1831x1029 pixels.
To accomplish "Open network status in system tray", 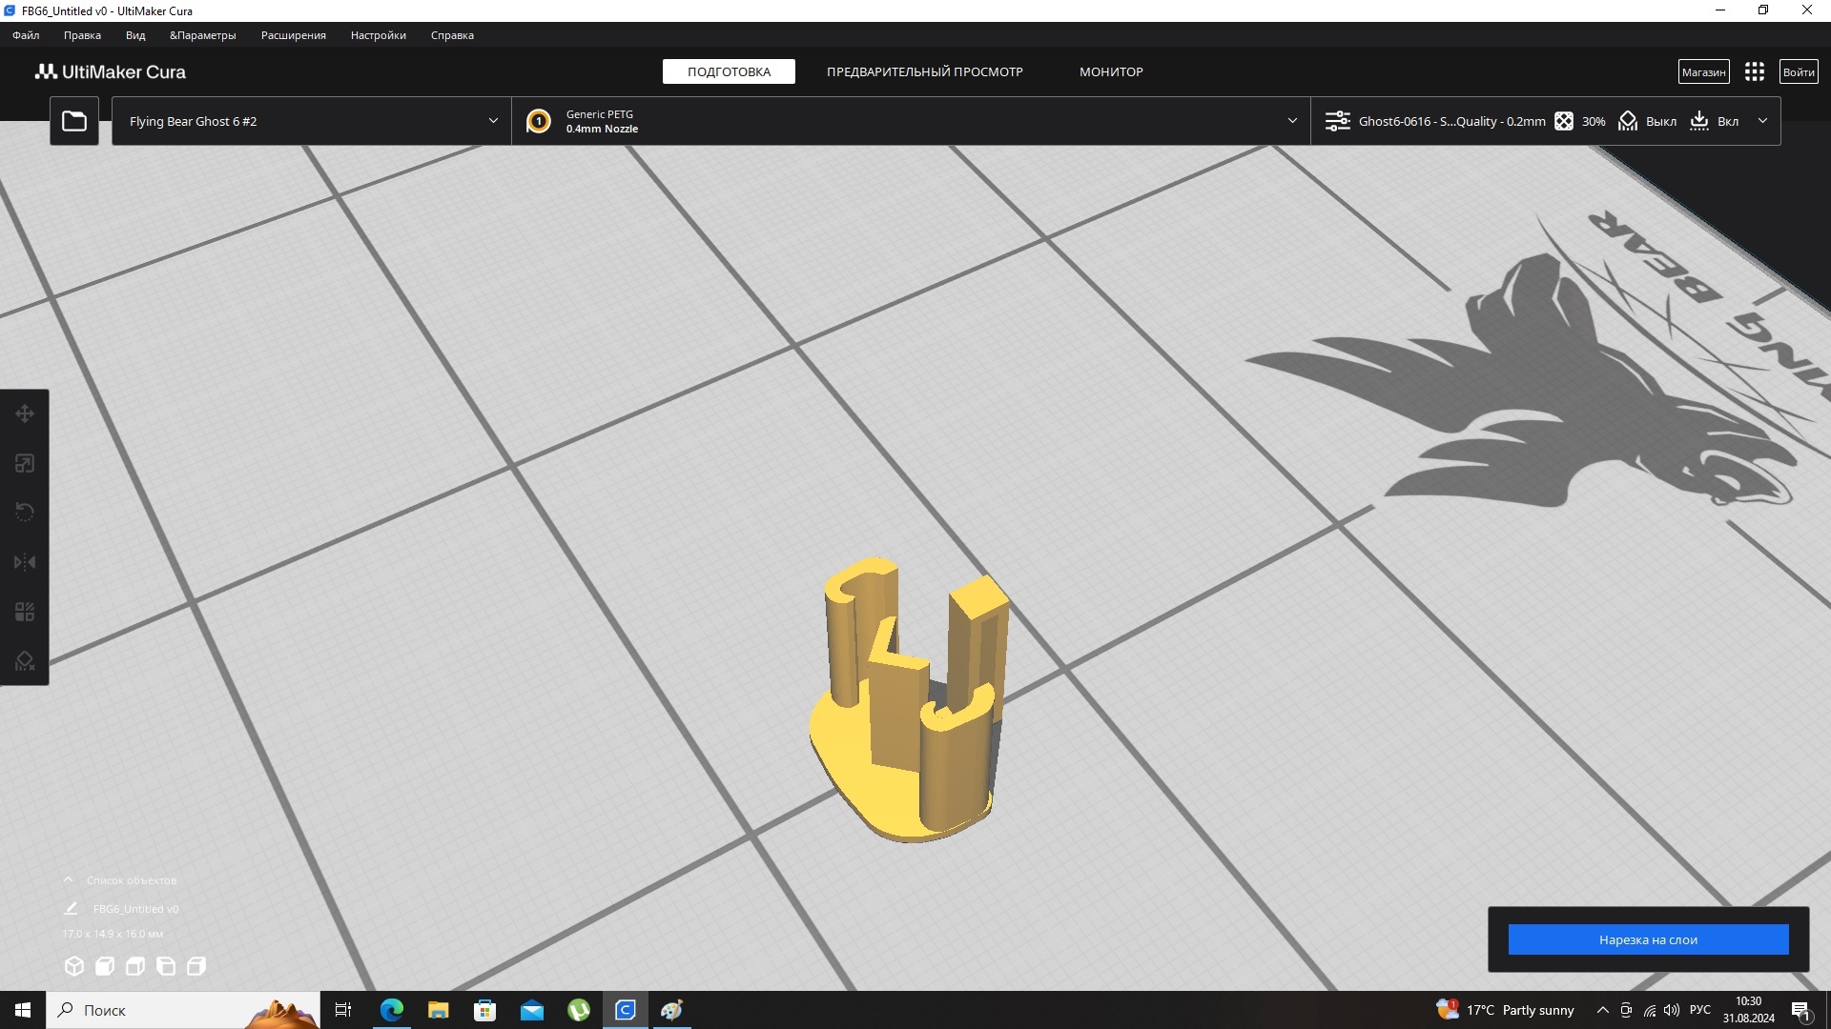I will click(1650, 1010).
